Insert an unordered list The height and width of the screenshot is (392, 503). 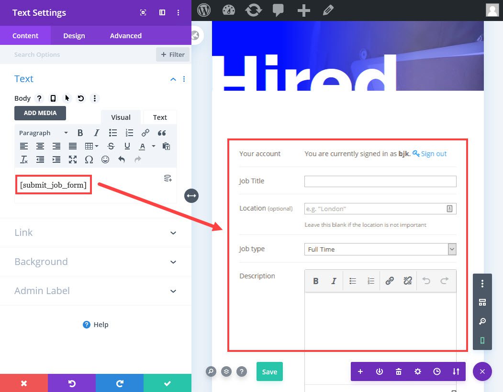(112, 133)
